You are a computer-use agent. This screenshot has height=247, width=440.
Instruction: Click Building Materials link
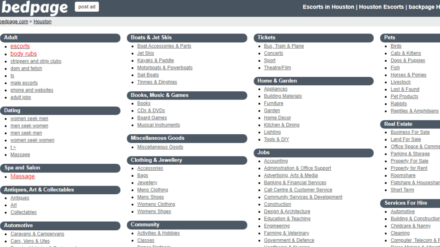point(283,96)
